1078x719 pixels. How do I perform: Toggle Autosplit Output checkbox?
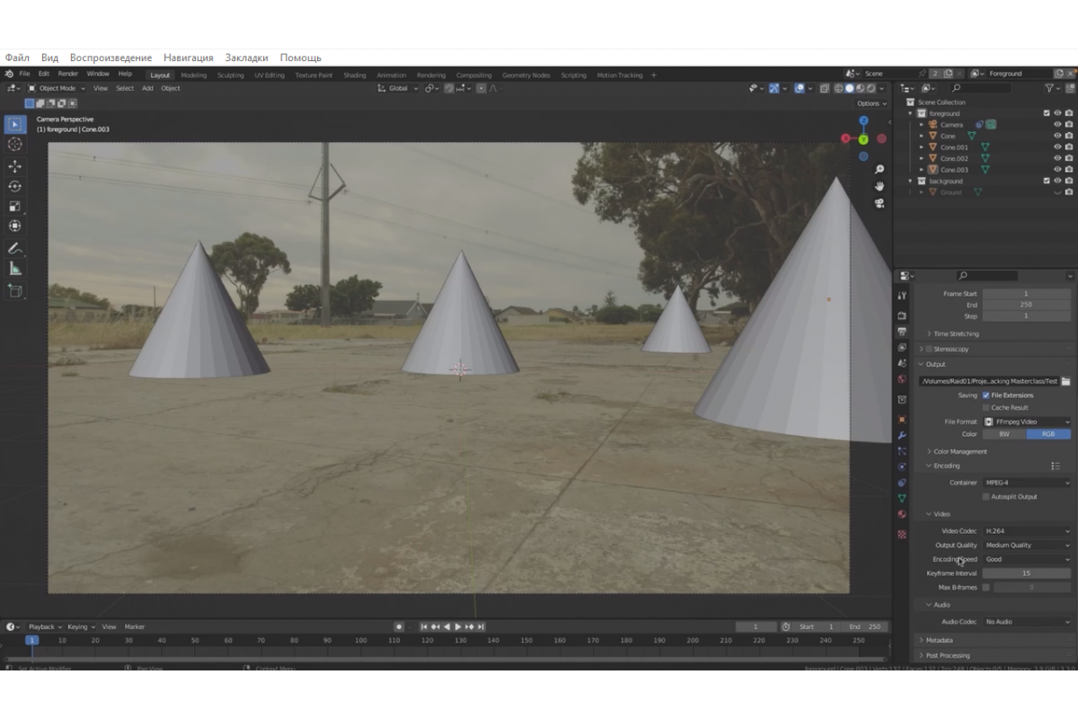[988, 496]
